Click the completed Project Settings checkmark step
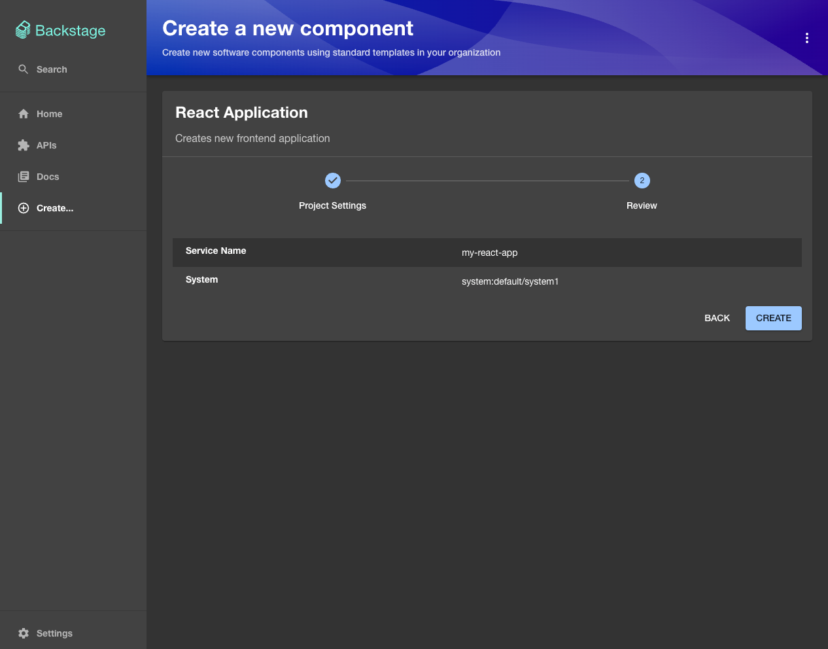 pos(333,181)
